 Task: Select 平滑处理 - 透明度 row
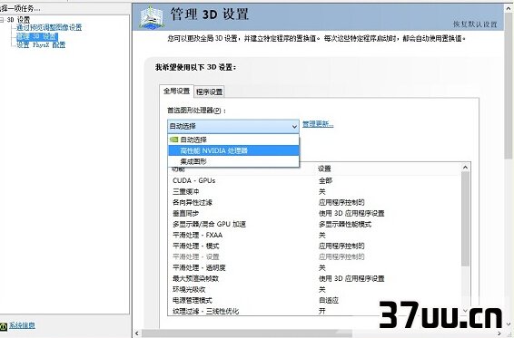315,267
